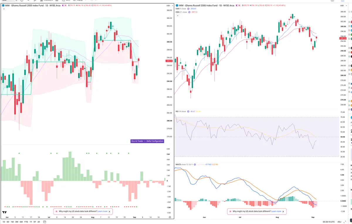The image size is (352, 224).
Task: Select the 1Y time range
Action: point(31,222)
